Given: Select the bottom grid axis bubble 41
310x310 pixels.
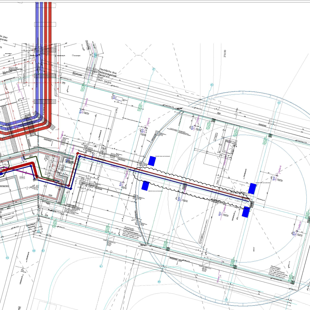Looking at the screenshot, I should (101, 266).
